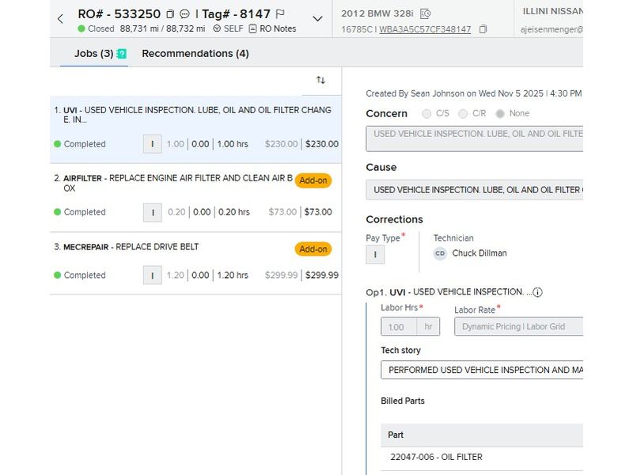Click the green help badge on Jobs tab
Image resolution: width=633 pixels, height=475 pixels.
[x=121, y=54]
